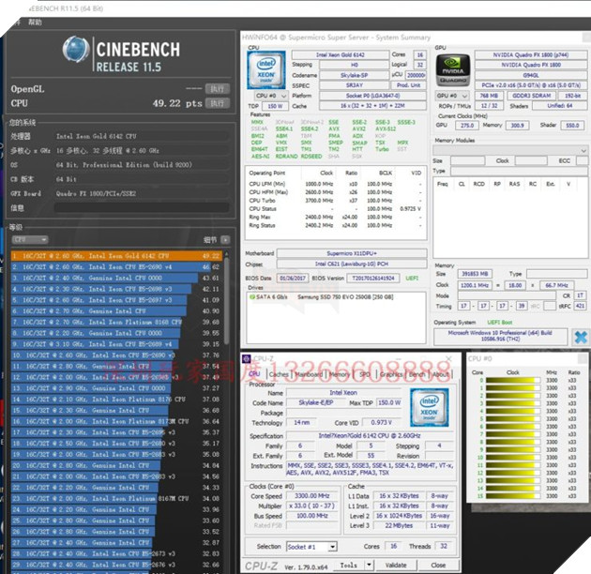The height and width of the screenshot is (574, 591).
Task: Click the Intel Xeon logo in HWiNFO64
Action: (x=266, y=70)
